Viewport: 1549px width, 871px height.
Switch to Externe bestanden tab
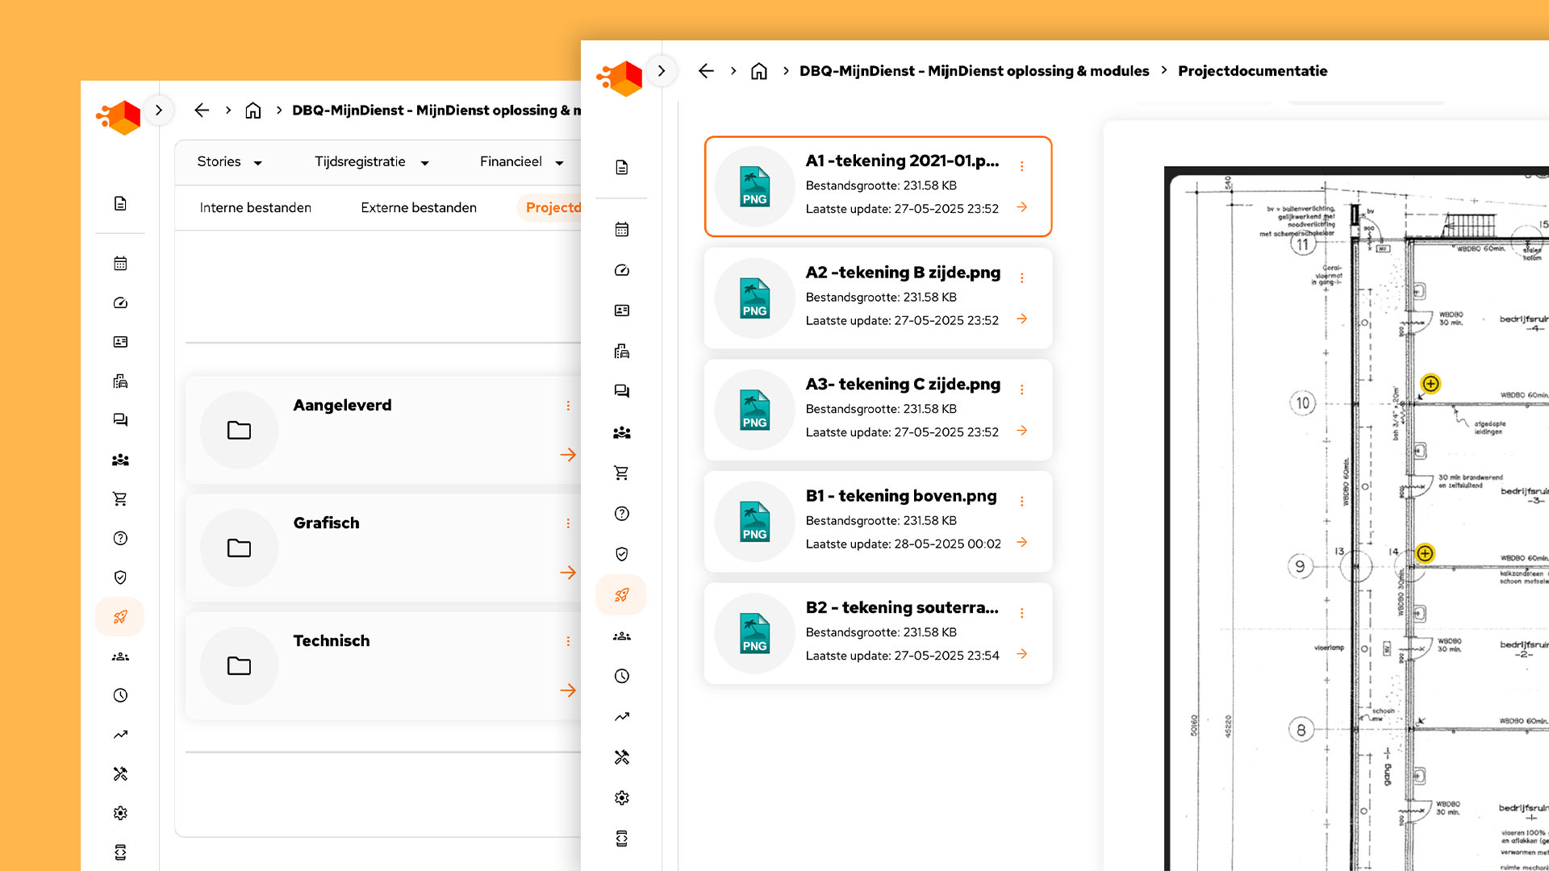point(419,208)
